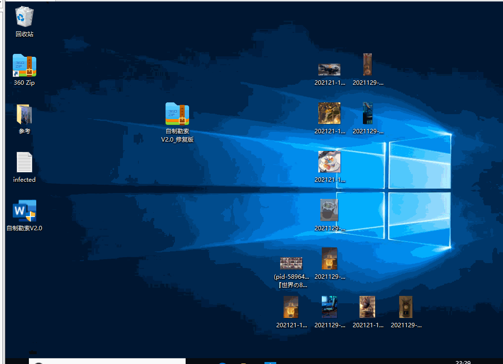Viewport: 503px width, 364px height.
Task: Select the (pid-58964 『世界の8 image file
Action: [x=291, y=264]
